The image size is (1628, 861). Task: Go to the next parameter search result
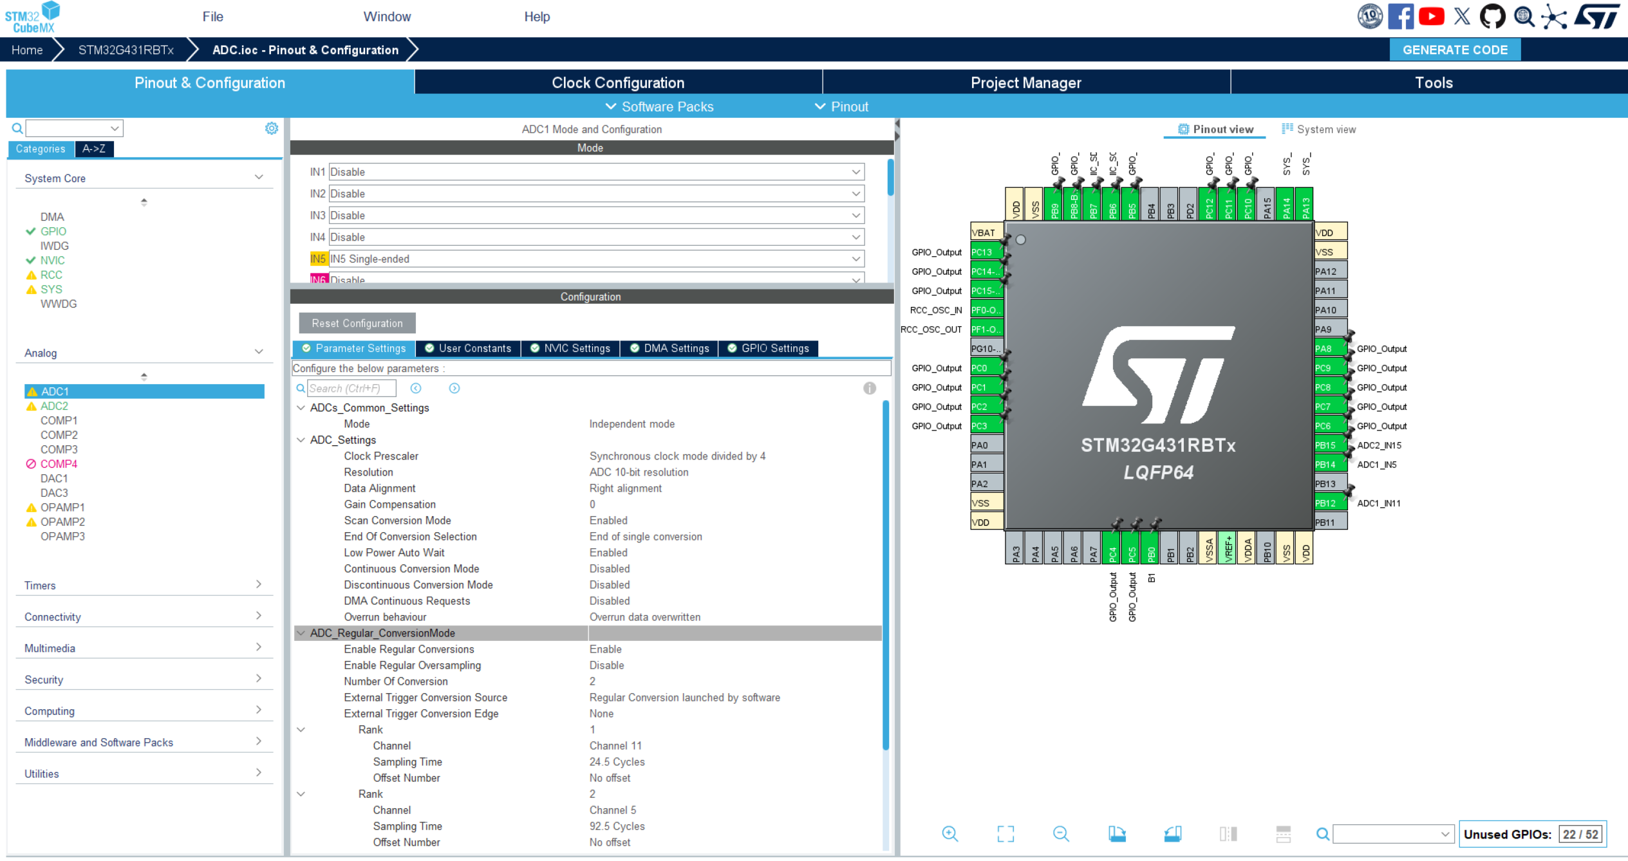(x=454, y=388)
